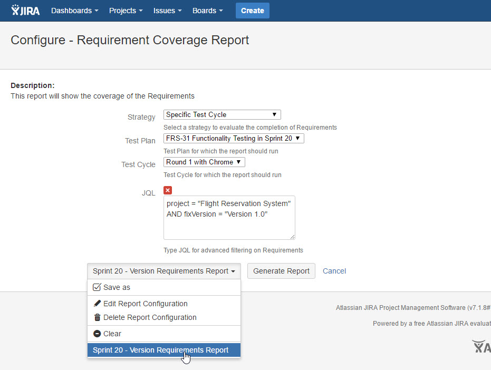Open the Issues menu
This screenshot has width=491, height=370.
point(167,11)
